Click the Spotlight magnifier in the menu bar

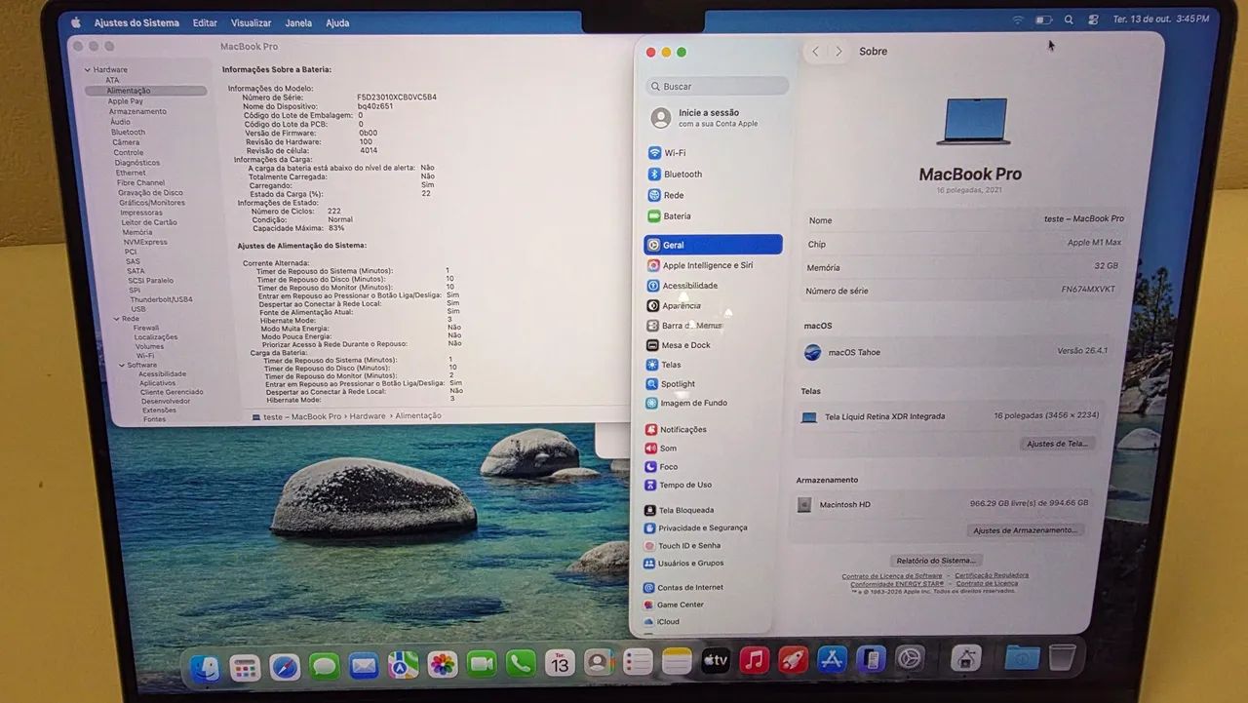coord(1069,20)
